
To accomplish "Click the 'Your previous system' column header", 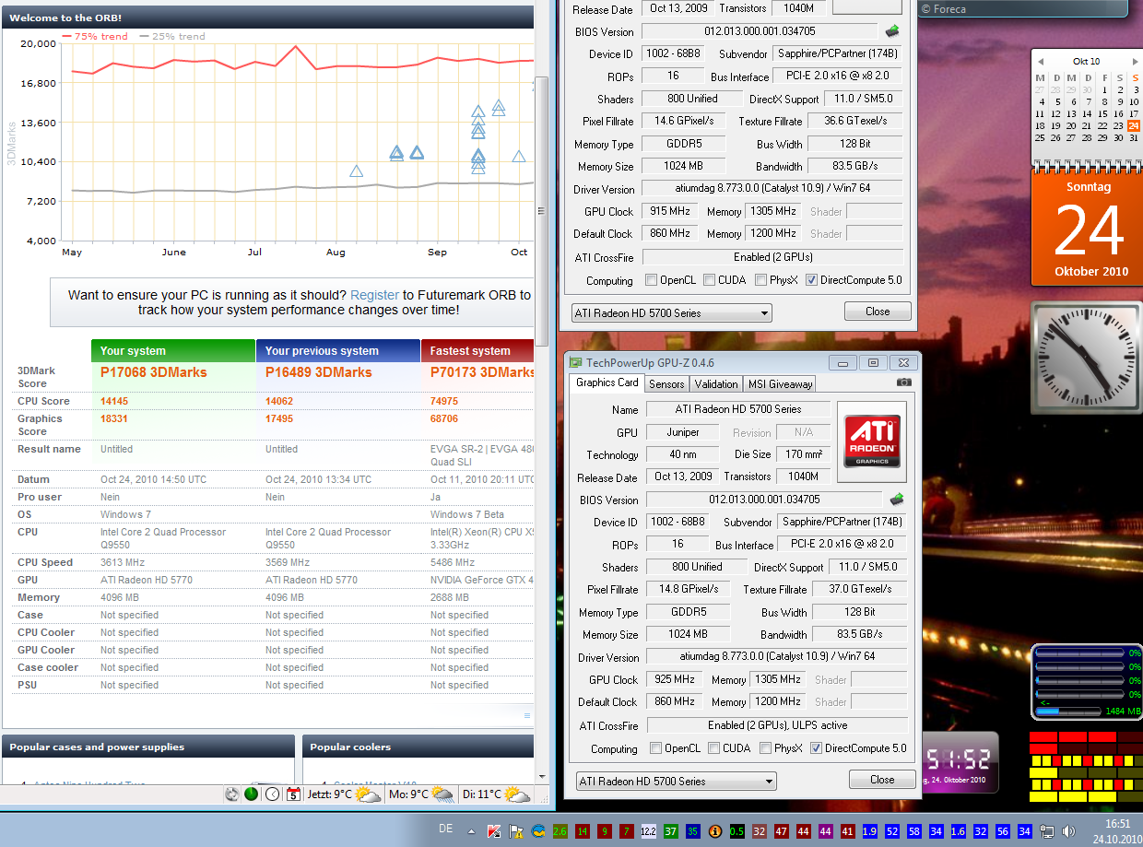I will tap(338, 350).
